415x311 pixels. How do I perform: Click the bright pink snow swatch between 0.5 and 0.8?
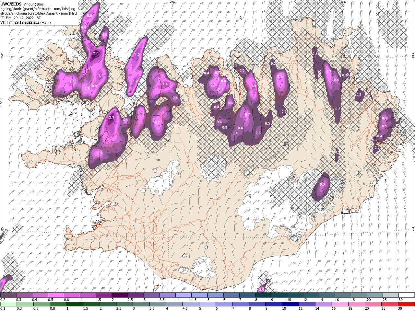click(x=56, y=295)
